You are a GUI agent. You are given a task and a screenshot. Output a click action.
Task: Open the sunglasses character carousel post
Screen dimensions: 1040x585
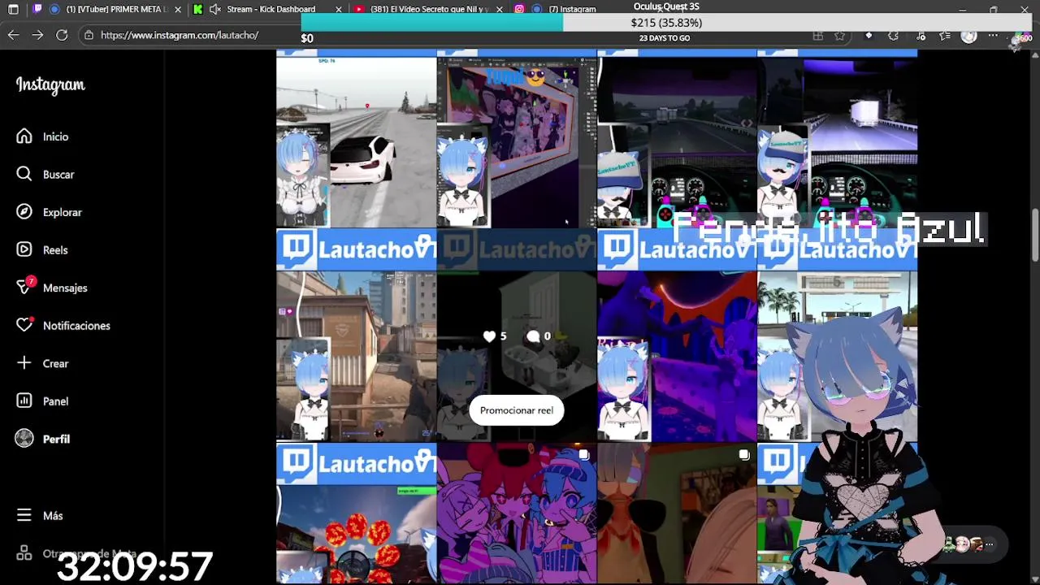[x=677, y=514]
